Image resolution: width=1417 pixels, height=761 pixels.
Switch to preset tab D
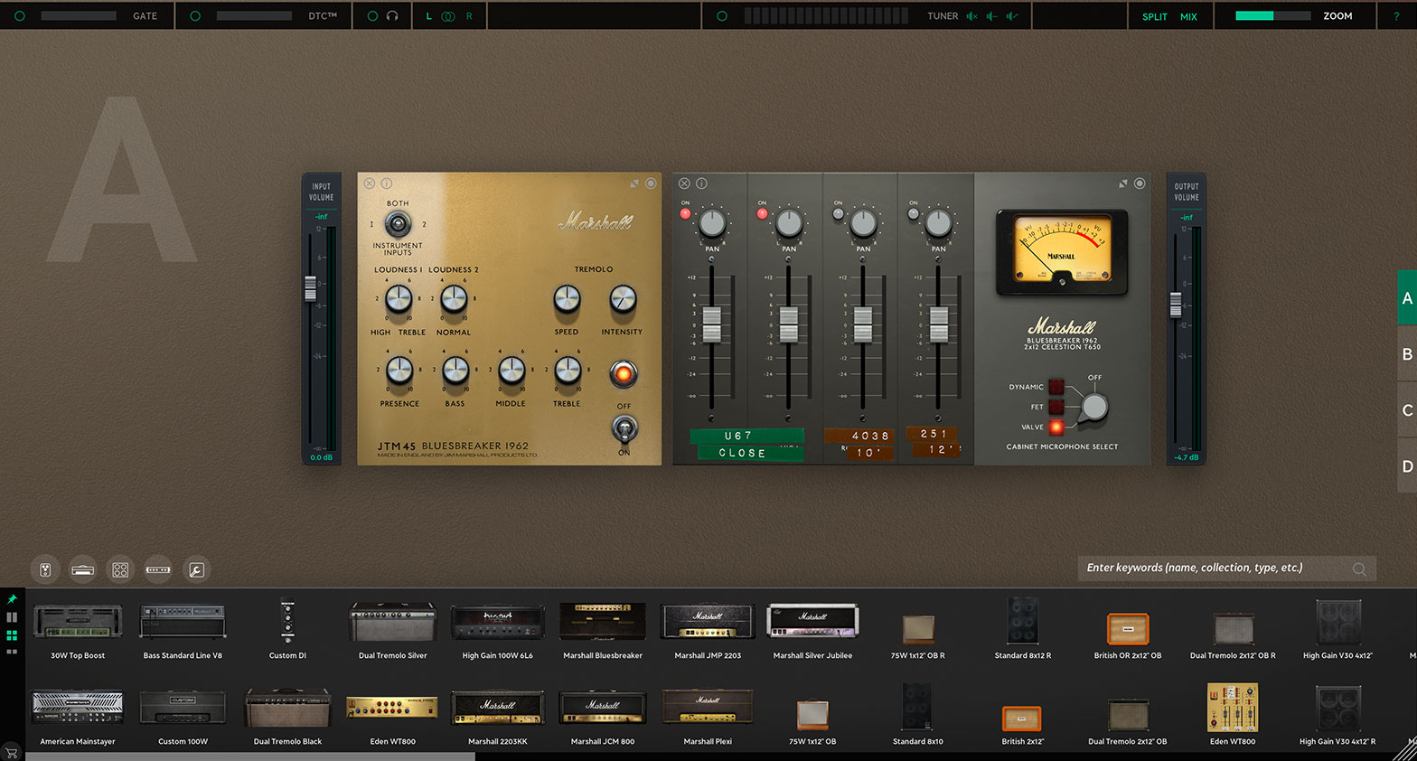coord(1406,466)
